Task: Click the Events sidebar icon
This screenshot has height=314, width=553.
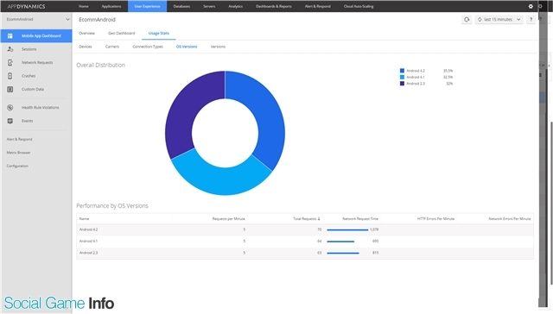Action: (10, 121)
